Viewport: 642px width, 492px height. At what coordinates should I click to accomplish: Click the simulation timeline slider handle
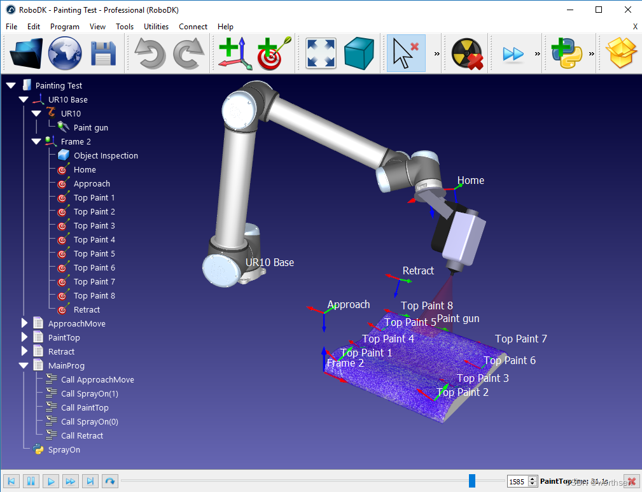click(472, 481)
